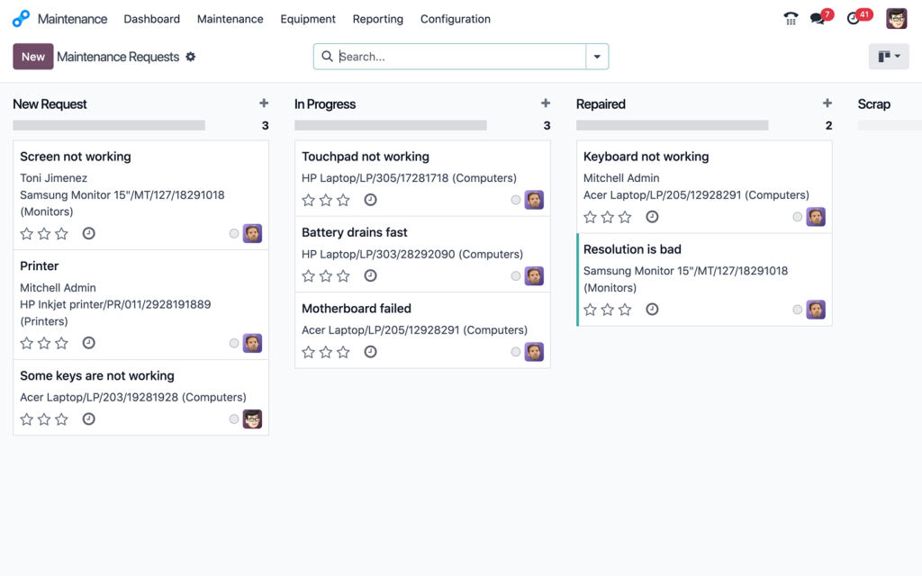Open the kanban view switcher dropdown
Image resolution: width=922 pixels, height=576 pixels.
[x=889, y=56]
